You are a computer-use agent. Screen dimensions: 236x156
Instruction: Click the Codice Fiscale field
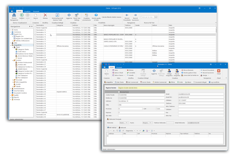tap(141, 95)
